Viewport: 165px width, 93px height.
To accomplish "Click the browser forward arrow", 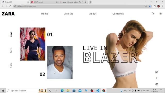I will [x=6, y=6].
